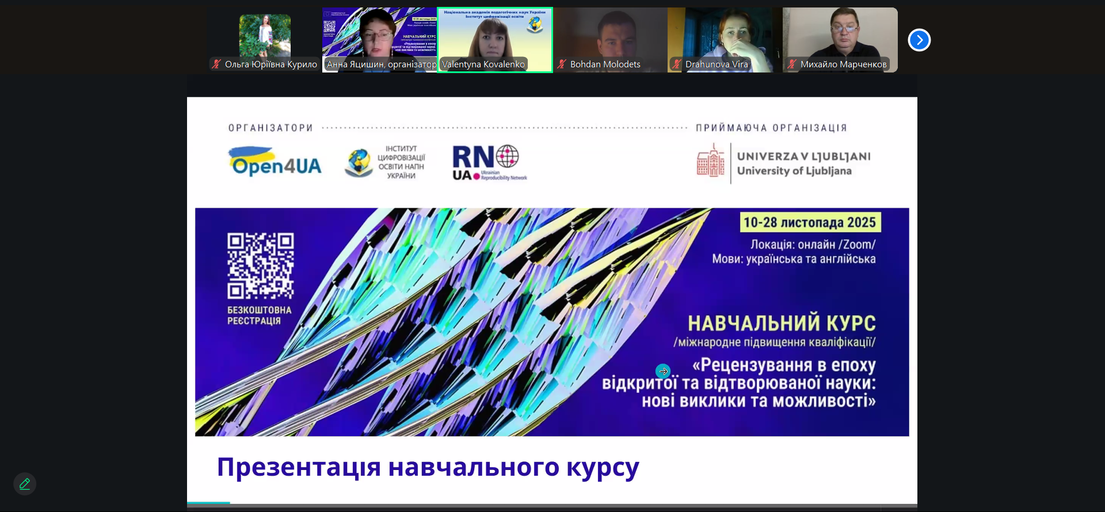
Task: Click the teal arrow circle on slide
Action: 663,371
